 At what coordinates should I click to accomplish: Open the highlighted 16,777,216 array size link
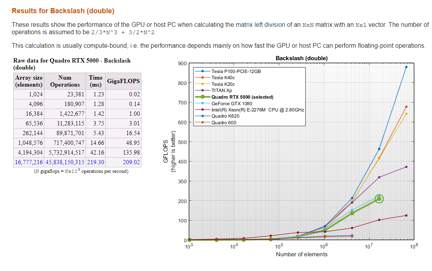(29, 162)
